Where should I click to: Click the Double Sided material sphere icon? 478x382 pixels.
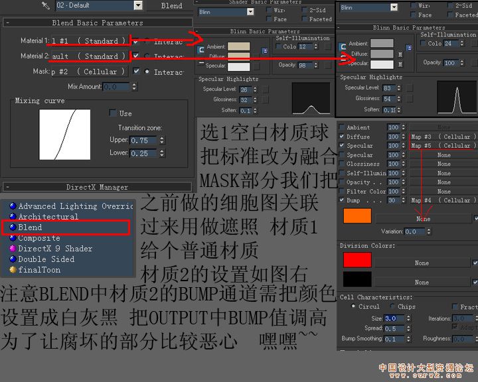click(x=12, y=259)
